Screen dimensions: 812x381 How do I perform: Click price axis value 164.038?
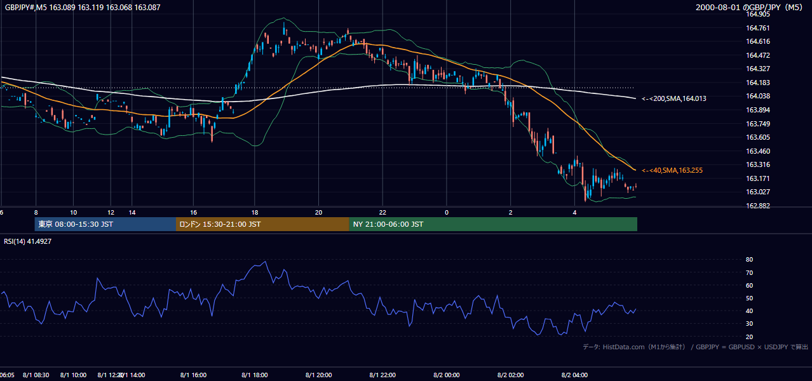759,97
